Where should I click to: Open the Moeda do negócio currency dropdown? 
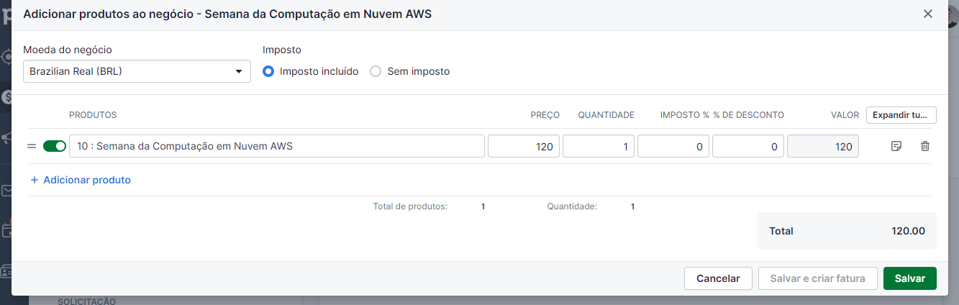(x=137, y=71)
